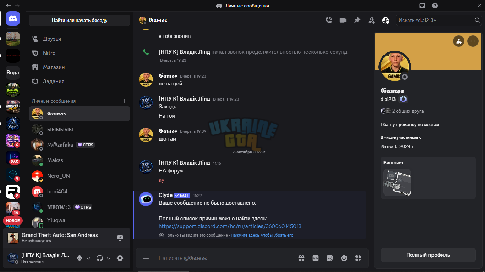
Task: Open Discord help icon
Action: pos(435,6)
